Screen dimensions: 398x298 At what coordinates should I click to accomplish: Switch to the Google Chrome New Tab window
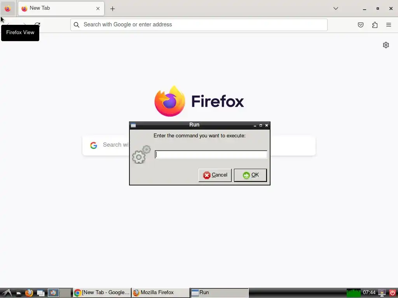point(102,293)
